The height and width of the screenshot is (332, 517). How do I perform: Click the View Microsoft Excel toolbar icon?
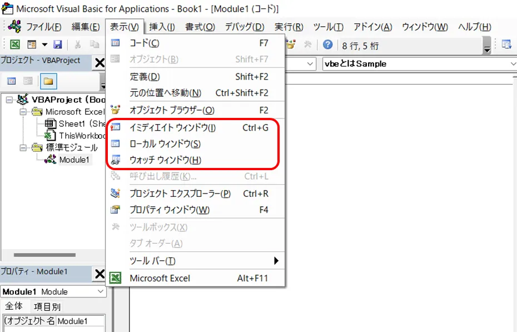coord(15,44)
